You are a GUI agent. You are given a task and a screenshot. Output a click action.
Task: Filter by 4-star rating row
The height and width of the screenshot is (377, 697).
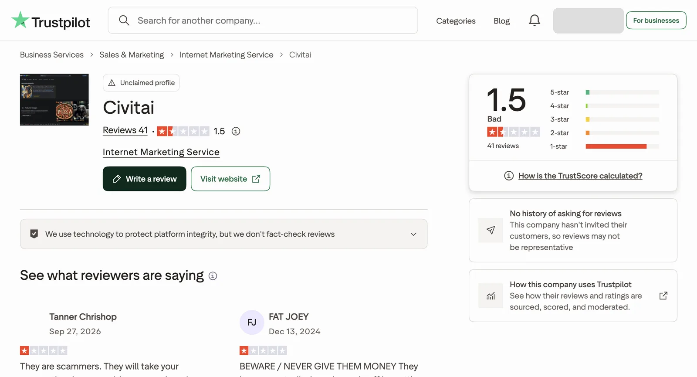(x=604, y=106)
